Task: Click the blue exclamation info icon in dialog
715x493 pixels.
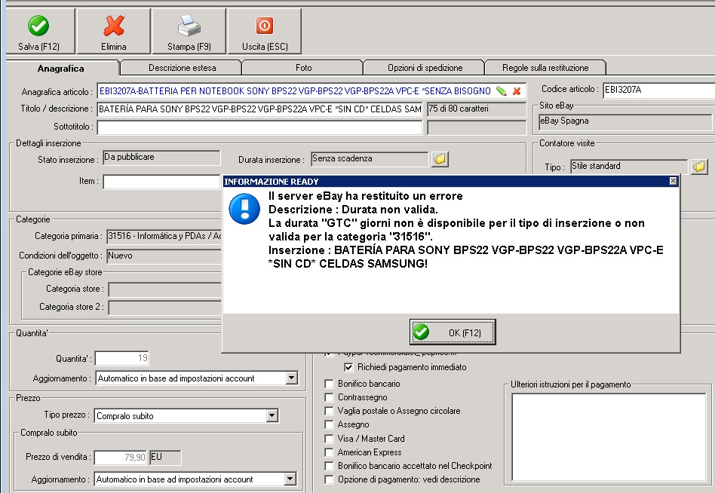Action: pyautogui.click(x=244, y=209)
